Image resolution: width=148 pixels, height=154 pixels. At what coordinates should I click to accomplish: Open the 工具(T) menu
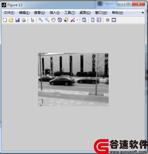click(x=70, y=13)
